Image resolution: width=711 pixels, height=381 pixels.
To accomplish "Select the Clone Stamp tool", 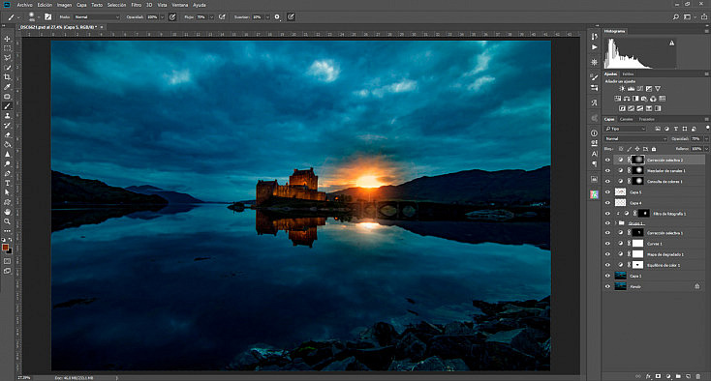I will [7, 116].
